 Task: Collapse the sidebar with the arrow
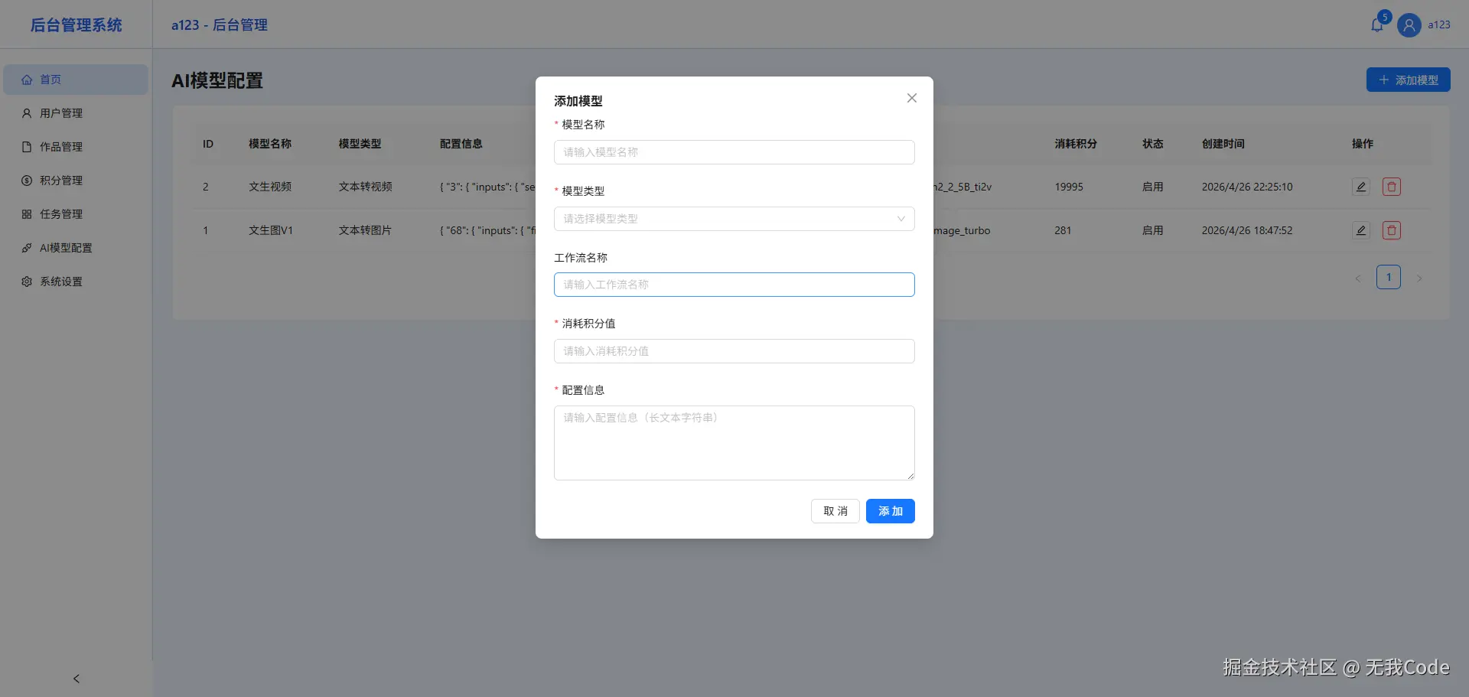pos(76,679)
